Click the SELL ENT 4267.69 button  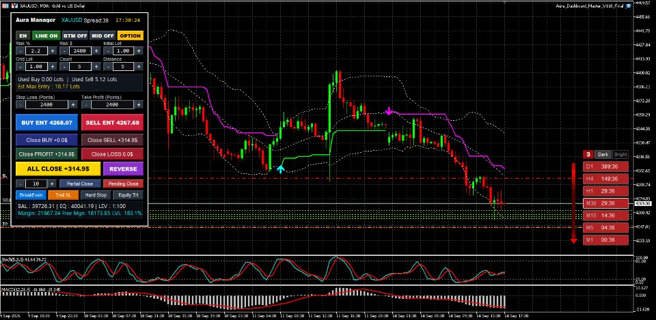pyautogui.click(x=112, y=123)
